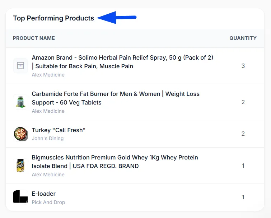The height and width of the screenshot is (218, 271).
Task: Click Alex Medicine under Bigmuscles Whey
Action: pyautogui.click(x=48, y=175)
